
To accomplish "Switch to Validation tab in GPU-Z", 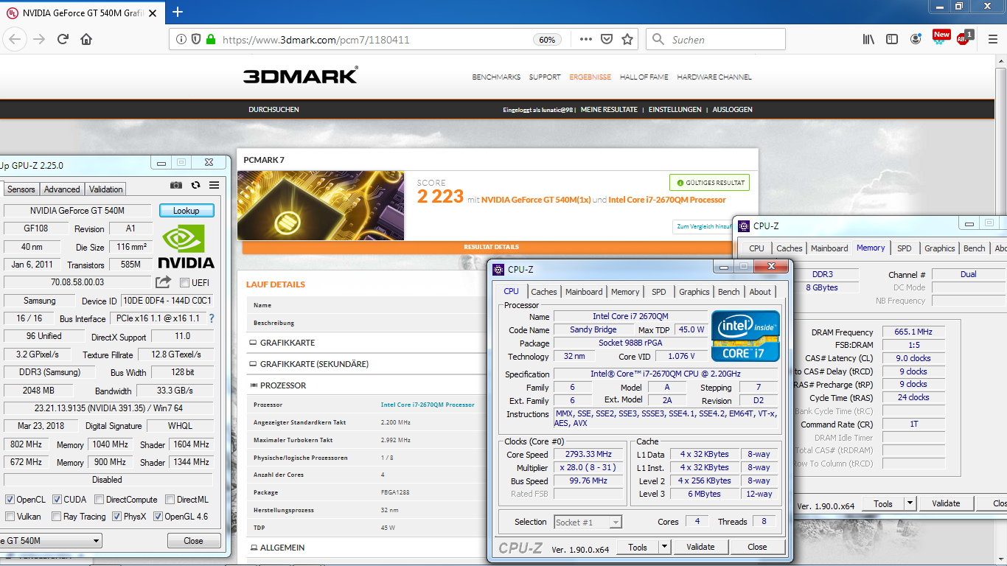I will coord(106,189).
